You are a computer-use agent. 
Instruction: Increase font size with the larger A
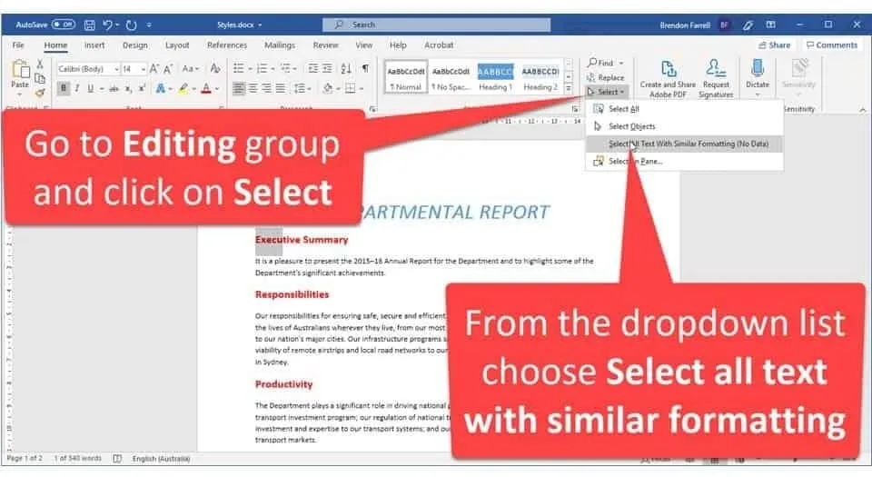[x=154, y=69]
